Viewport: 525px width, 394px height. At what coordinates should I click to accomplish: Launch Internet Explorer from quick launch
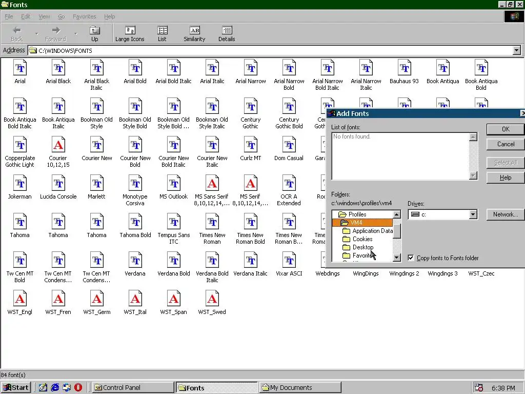(x=55, y=388)
